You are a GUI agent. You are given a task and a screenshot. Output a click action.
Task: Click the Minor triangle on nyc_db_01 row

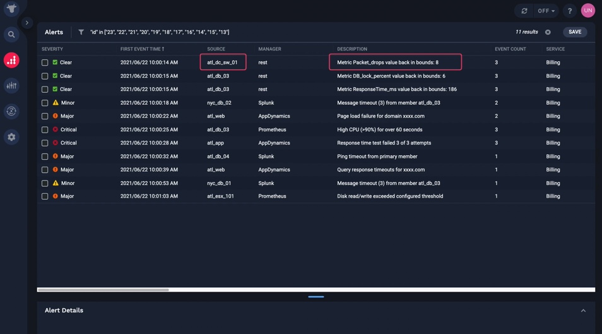tap(56, 183)
